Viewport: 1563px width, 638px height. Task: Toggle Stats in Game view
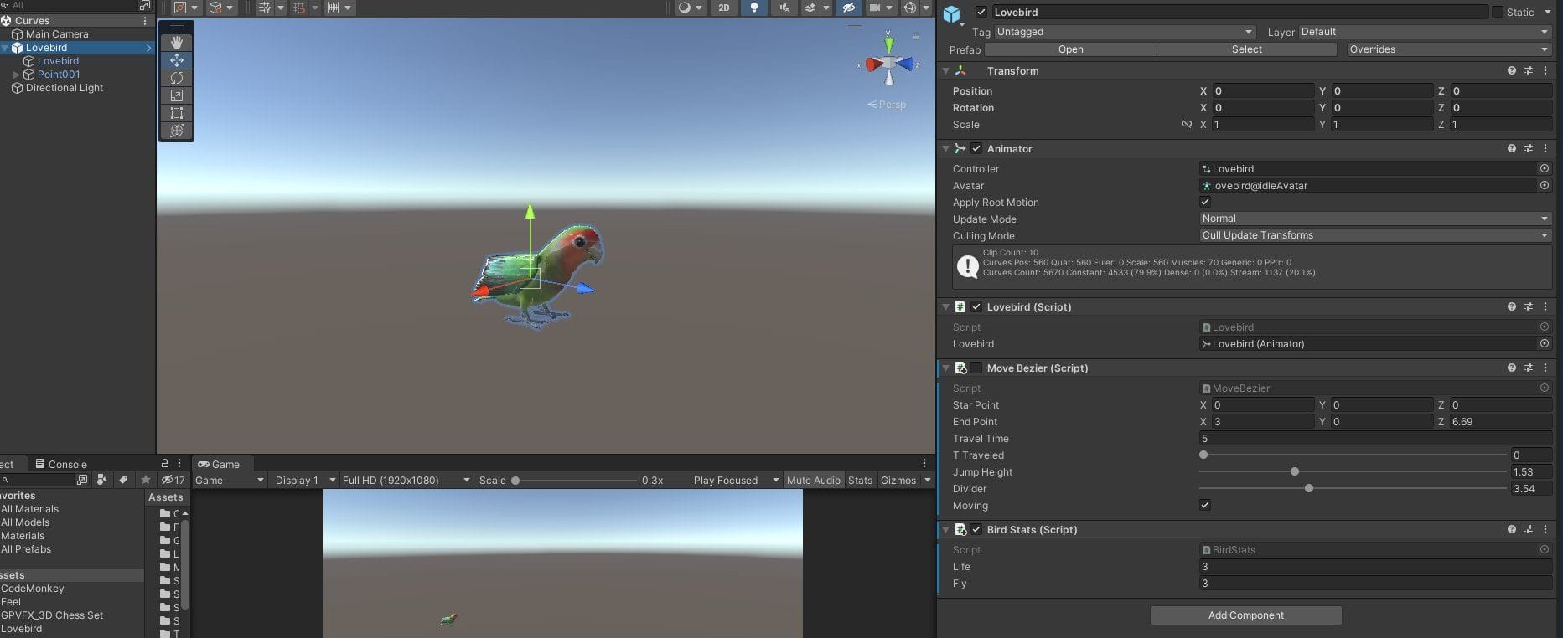[x=860, y=480]
